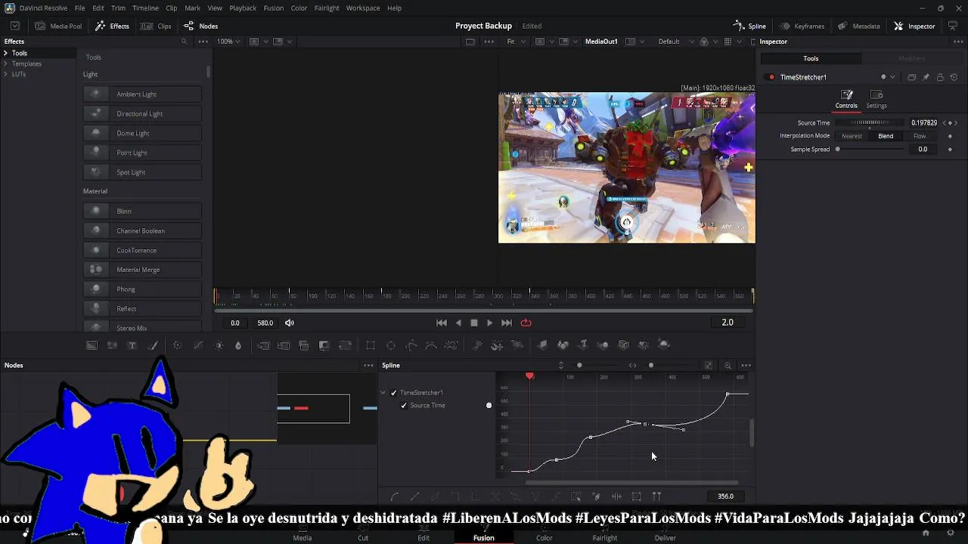Click the Source Time value field

click(923, 122)
